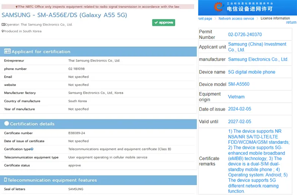Click the Telecommunication equipment features phone icon
The height and width of the screenshot is (195, 297).
(x=6, y=180)
